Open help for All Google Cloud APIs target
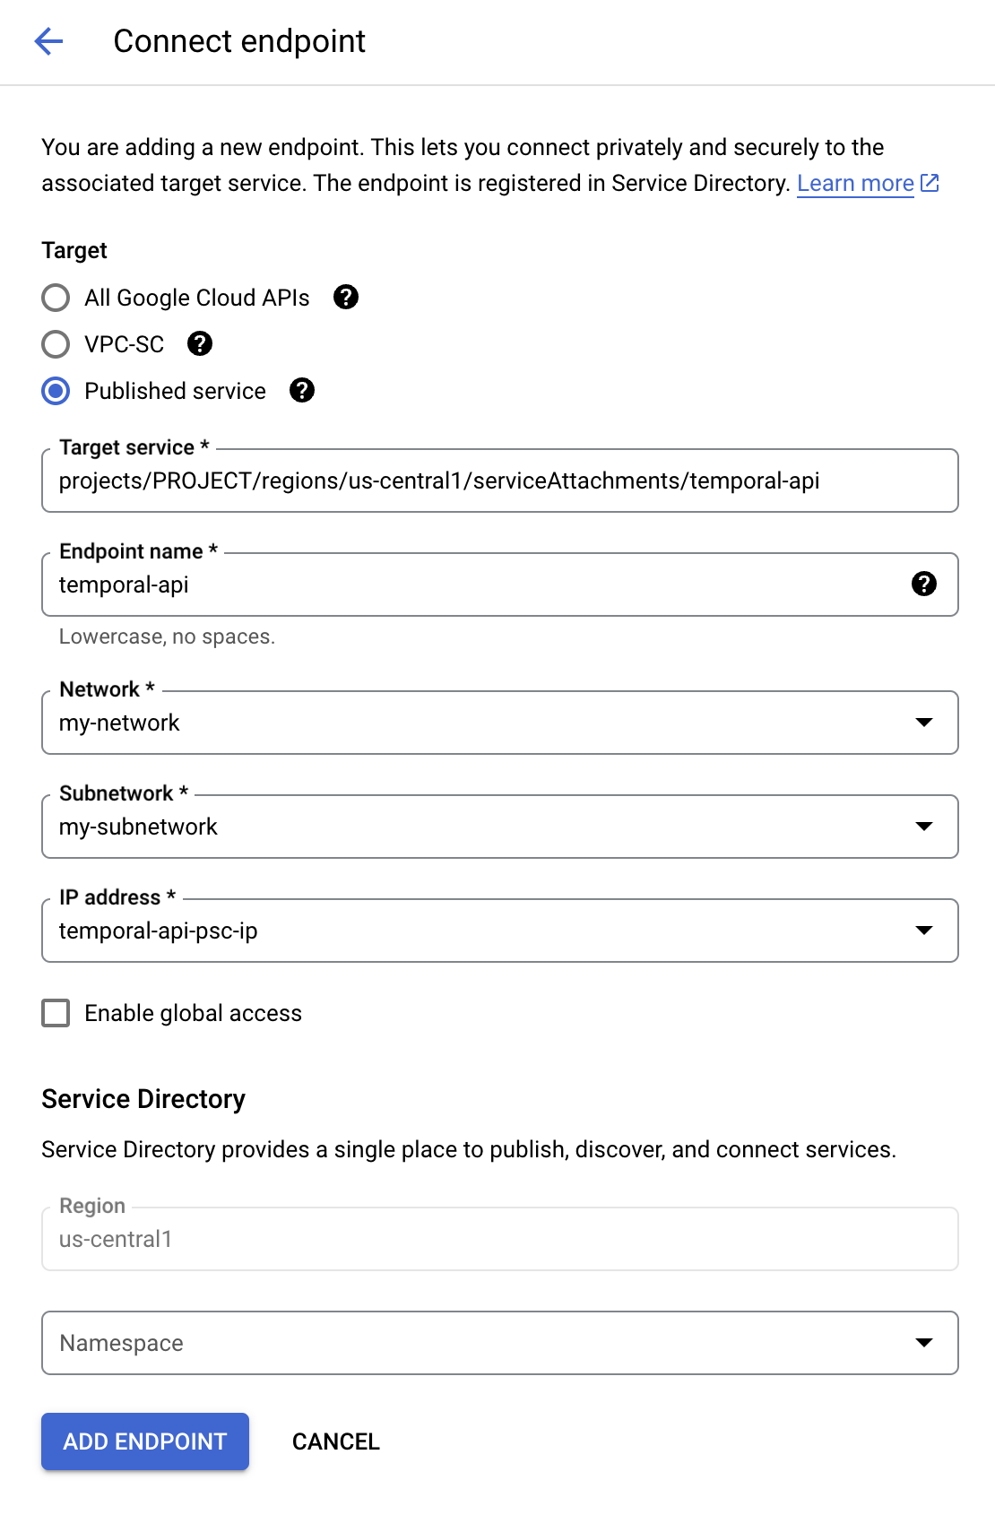 [347, 298]
